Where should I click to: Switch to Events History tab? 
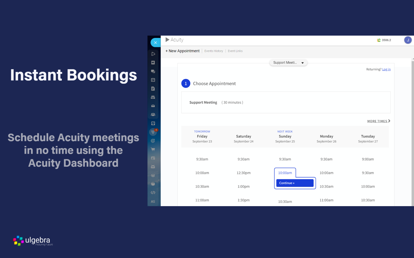[x=213, y=51]
